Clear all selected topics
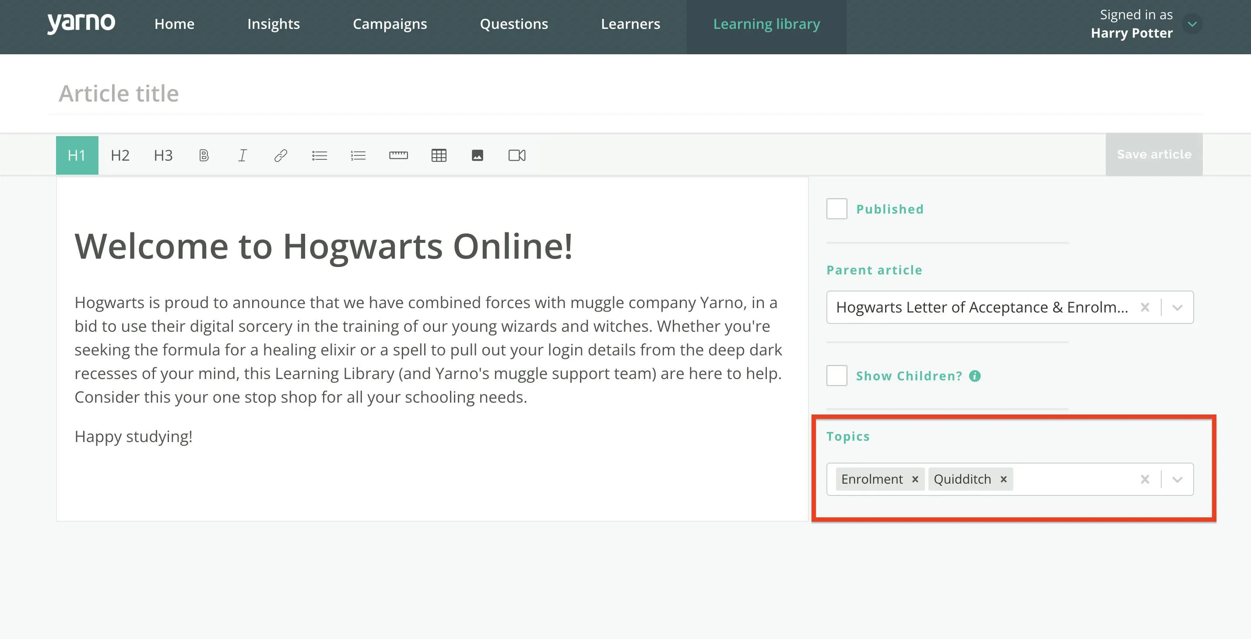1251x639 pixels. [x=1145, y=479]
